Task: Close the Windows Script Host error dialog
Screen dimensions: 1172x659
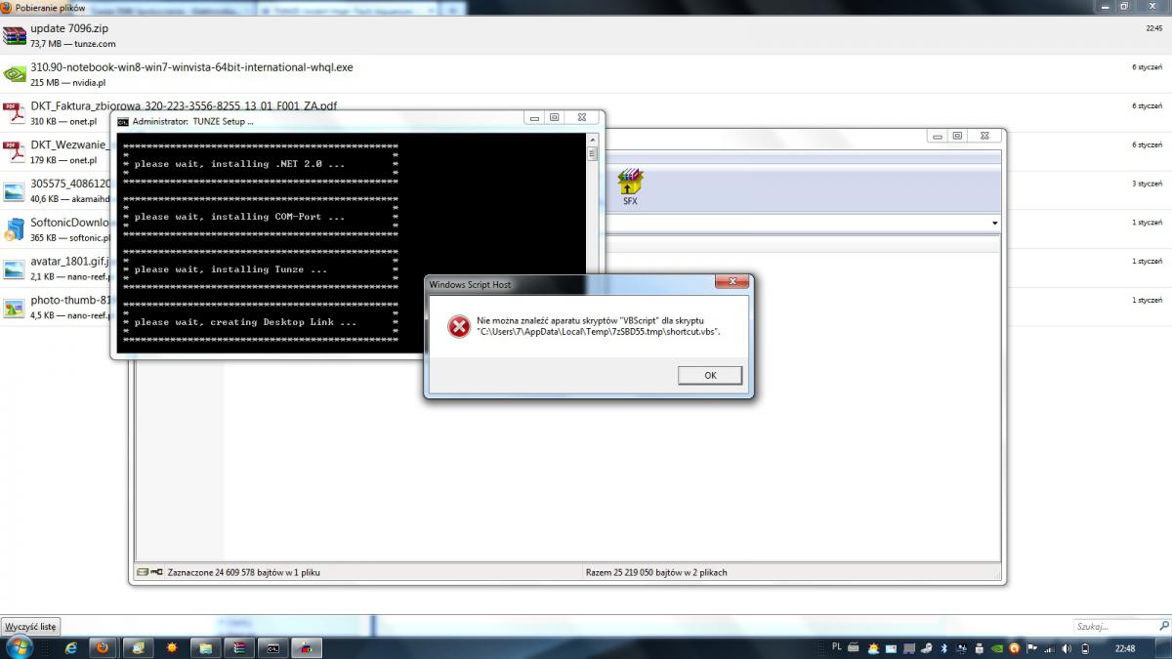Action: click(731, 284)
